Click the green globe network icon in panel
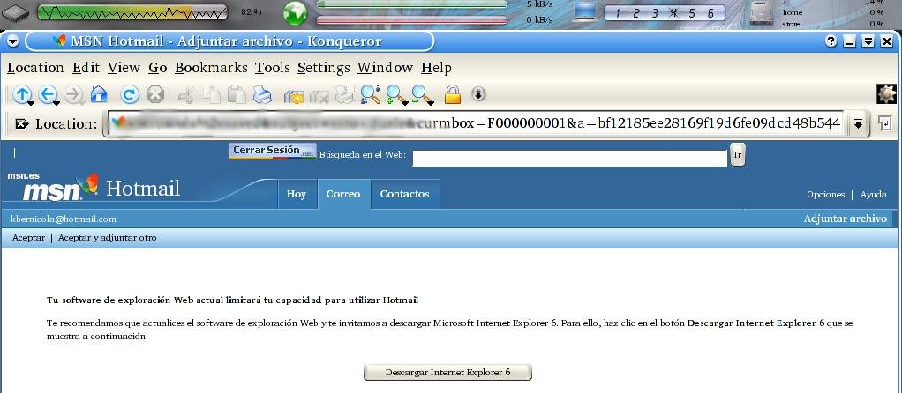902x393 pixels. tap(295, 13)
